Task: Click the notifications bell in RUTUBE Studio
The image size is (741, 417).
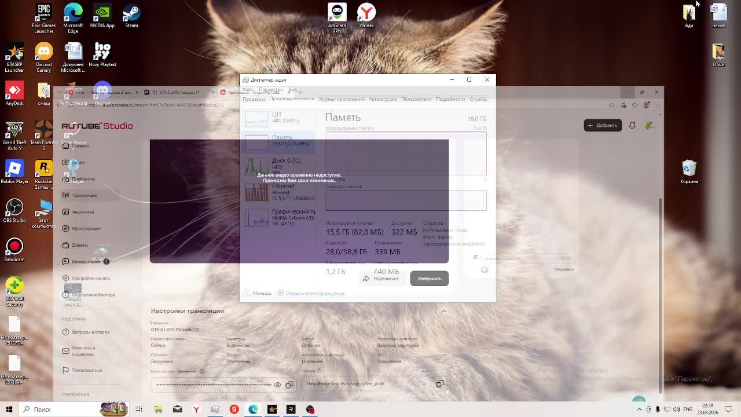Action: tap(632, 125)
